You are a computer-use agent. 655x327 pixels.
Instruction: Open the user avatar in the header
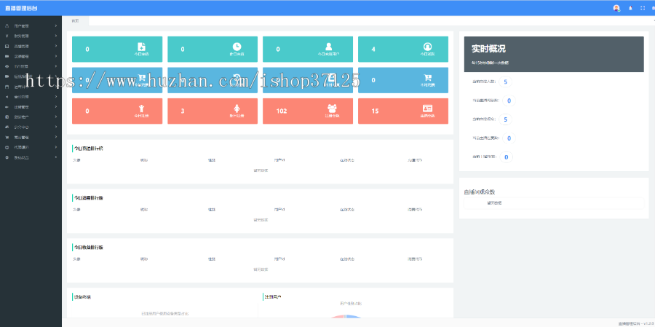616,8
